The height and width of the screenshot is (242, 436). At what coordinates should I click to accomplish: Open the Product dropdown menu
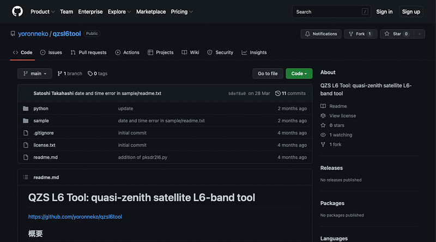pos(43,11)
